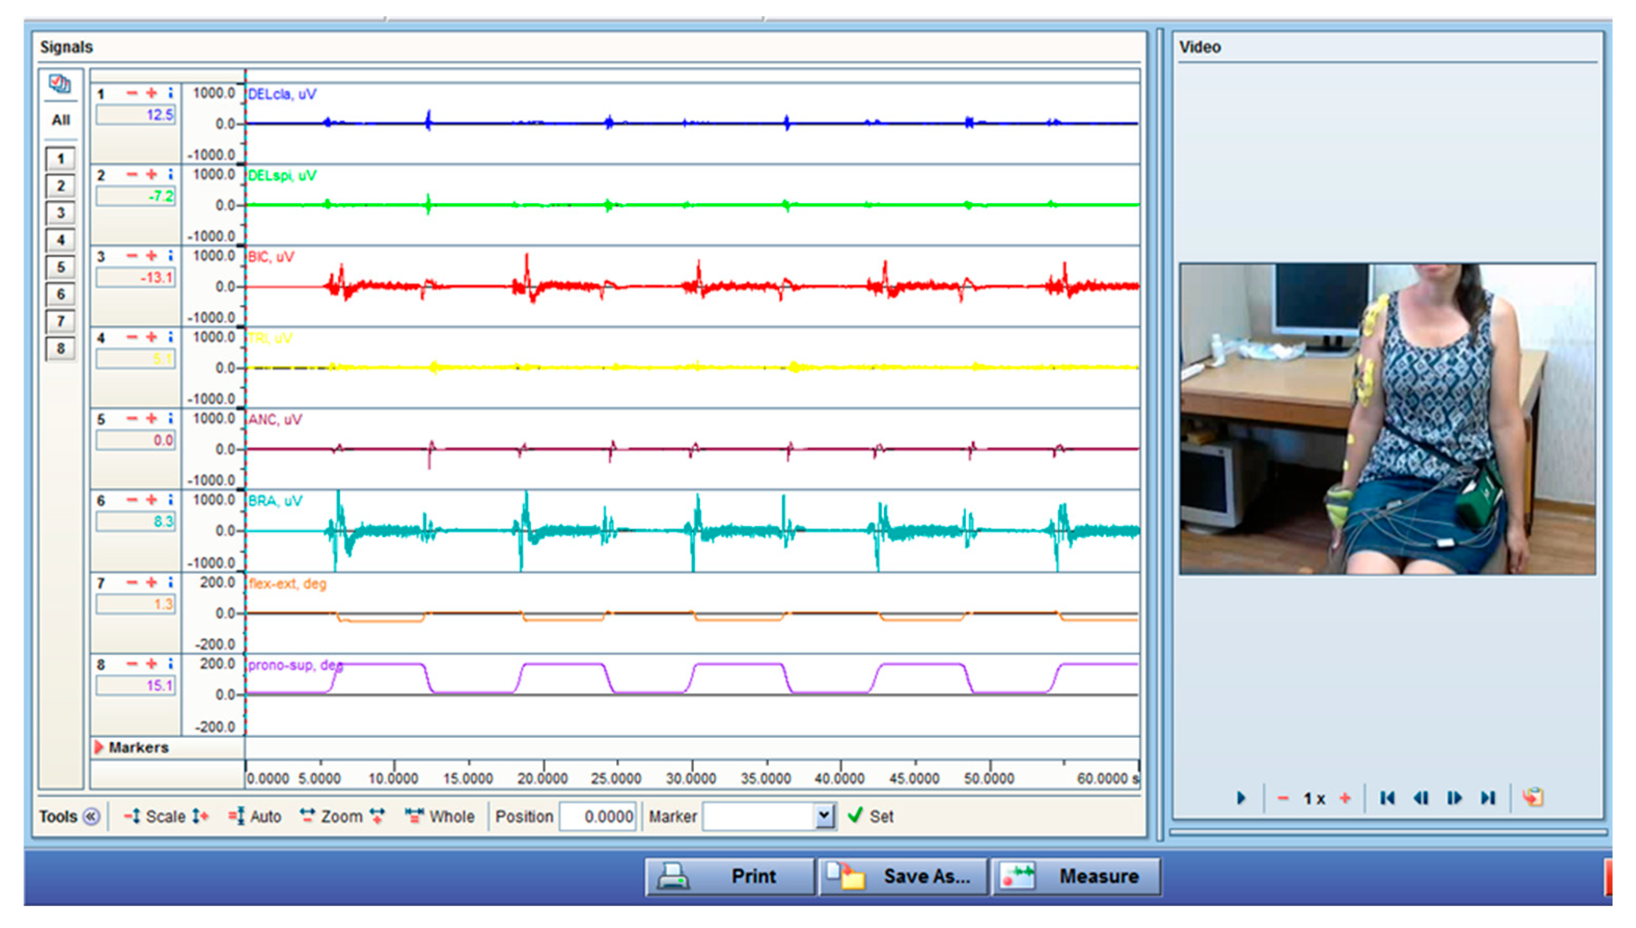
Task: Click the Measure button
Action: pyautogui.click(x=1075, y=876)
